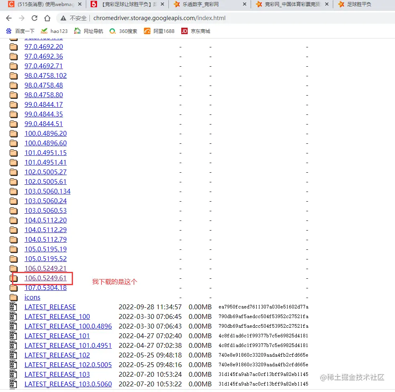
Task: Click the not-secure warning icon
Action: [63, 18]
